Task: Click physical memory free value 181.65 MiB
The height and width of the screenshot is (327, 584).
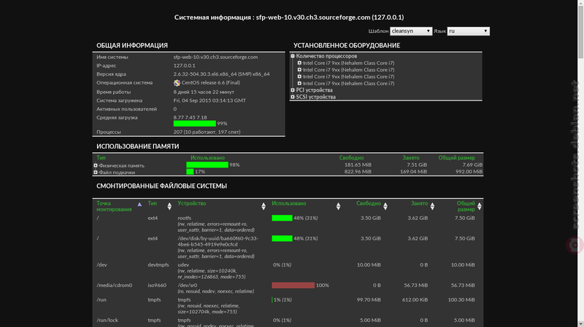Action: pyautogui.click(x=358, y=165)
